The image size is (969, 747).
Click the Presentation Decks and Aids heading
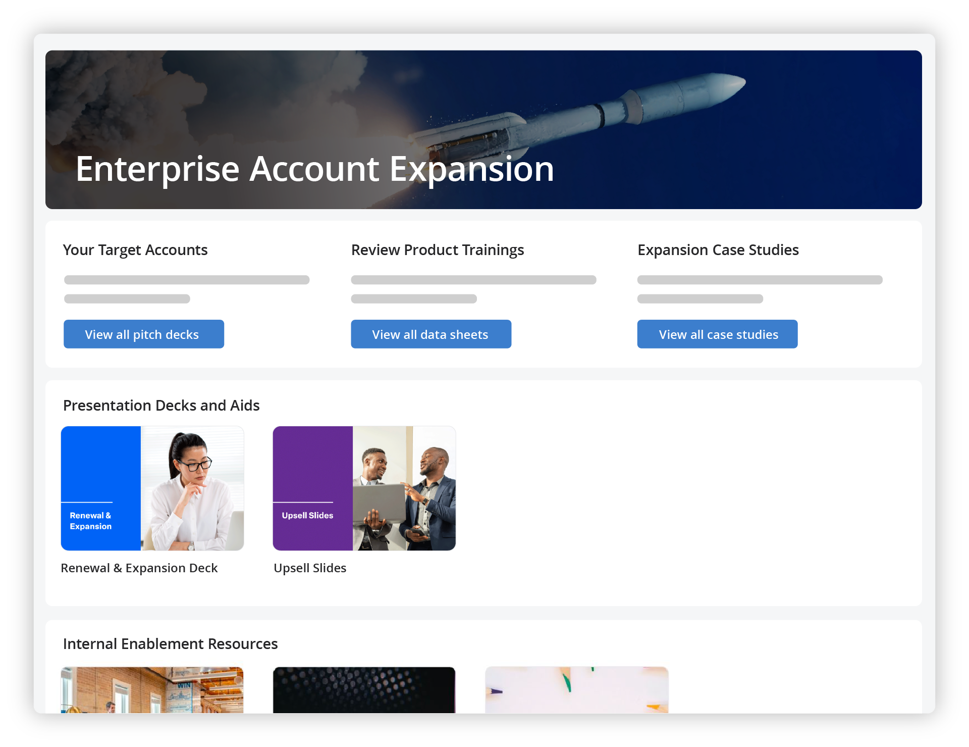tap(161, 405)
